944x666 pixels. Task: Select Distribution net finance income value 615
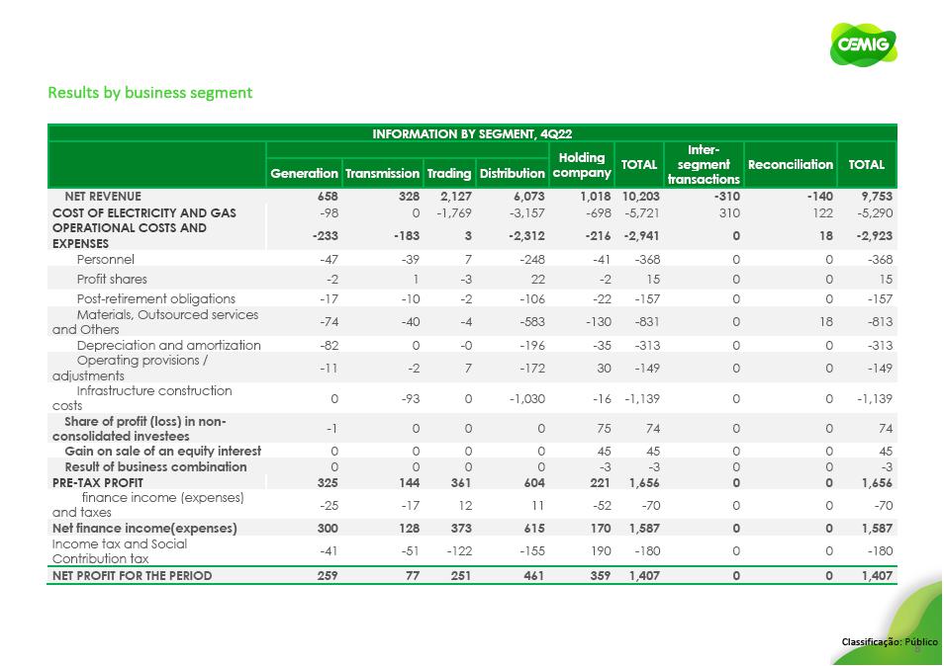tap(534, 529)
